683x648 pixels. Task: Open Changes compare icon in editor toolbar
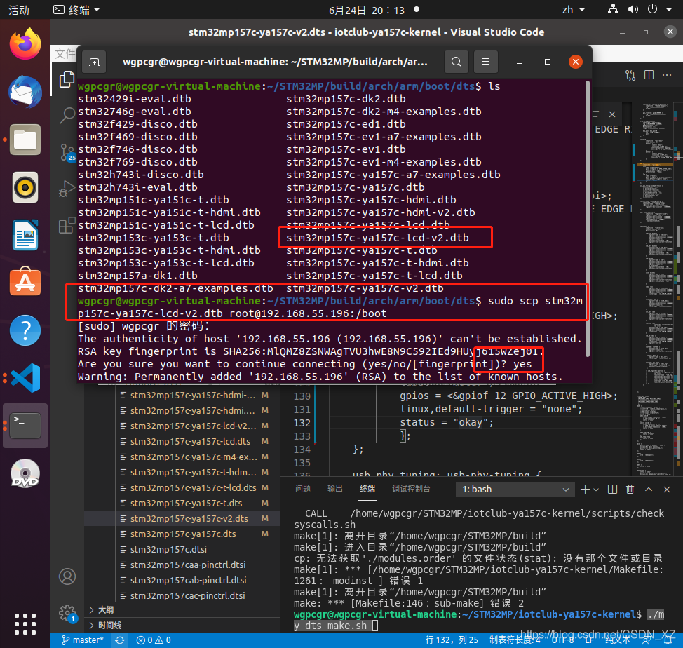point(630,75)
